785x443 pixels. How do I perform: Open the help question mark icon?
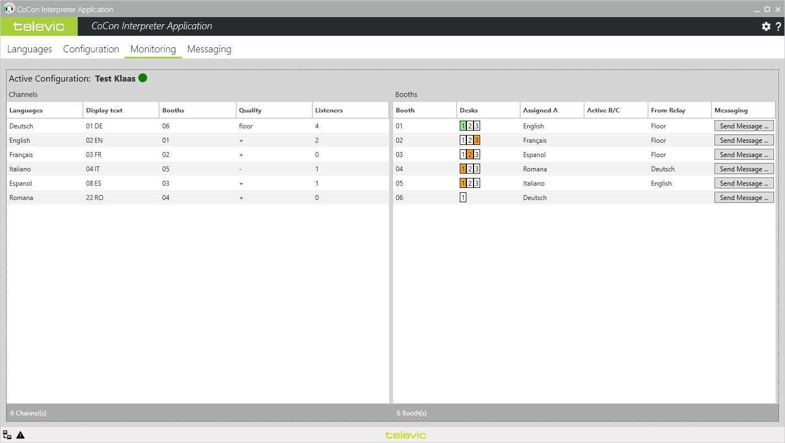coord(778,26)
